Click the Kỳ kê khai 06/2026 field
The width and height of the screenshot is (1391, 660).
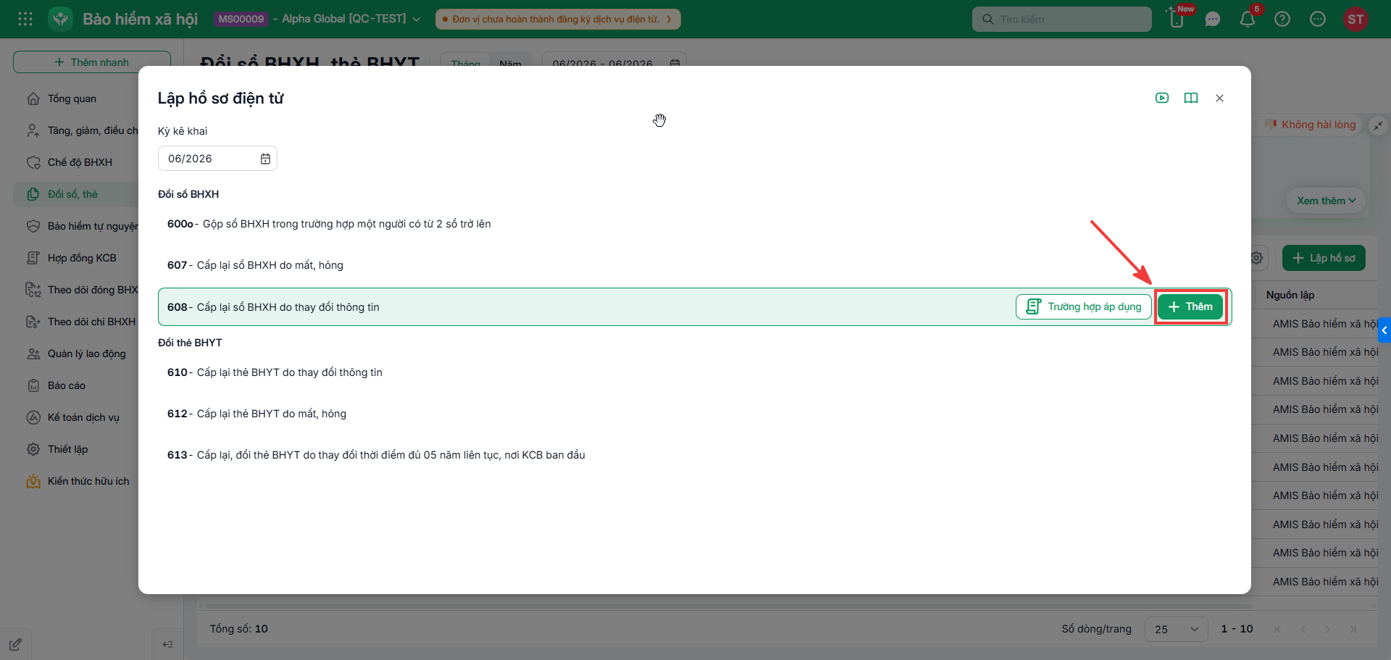[x=217, y=159]
